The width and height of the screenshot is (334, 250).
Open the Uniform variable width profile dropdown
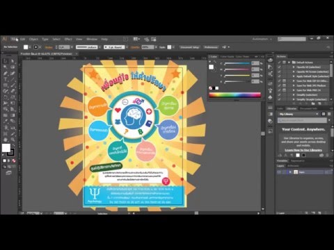(100, 47)
